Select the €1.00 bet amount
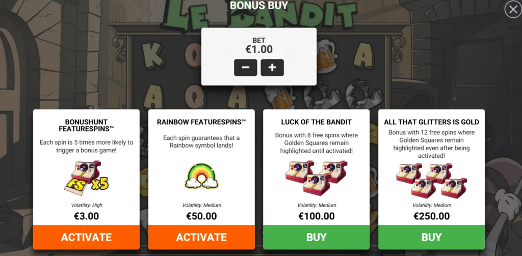This screenshot has height=256, width=522. [x=259, y=49]
